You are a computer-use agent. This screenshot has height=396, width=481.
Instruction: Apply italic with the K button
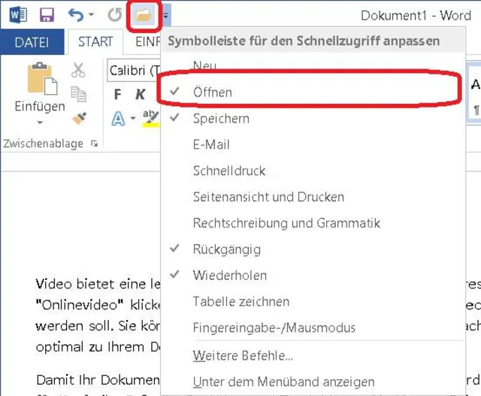tap(141, 94)
